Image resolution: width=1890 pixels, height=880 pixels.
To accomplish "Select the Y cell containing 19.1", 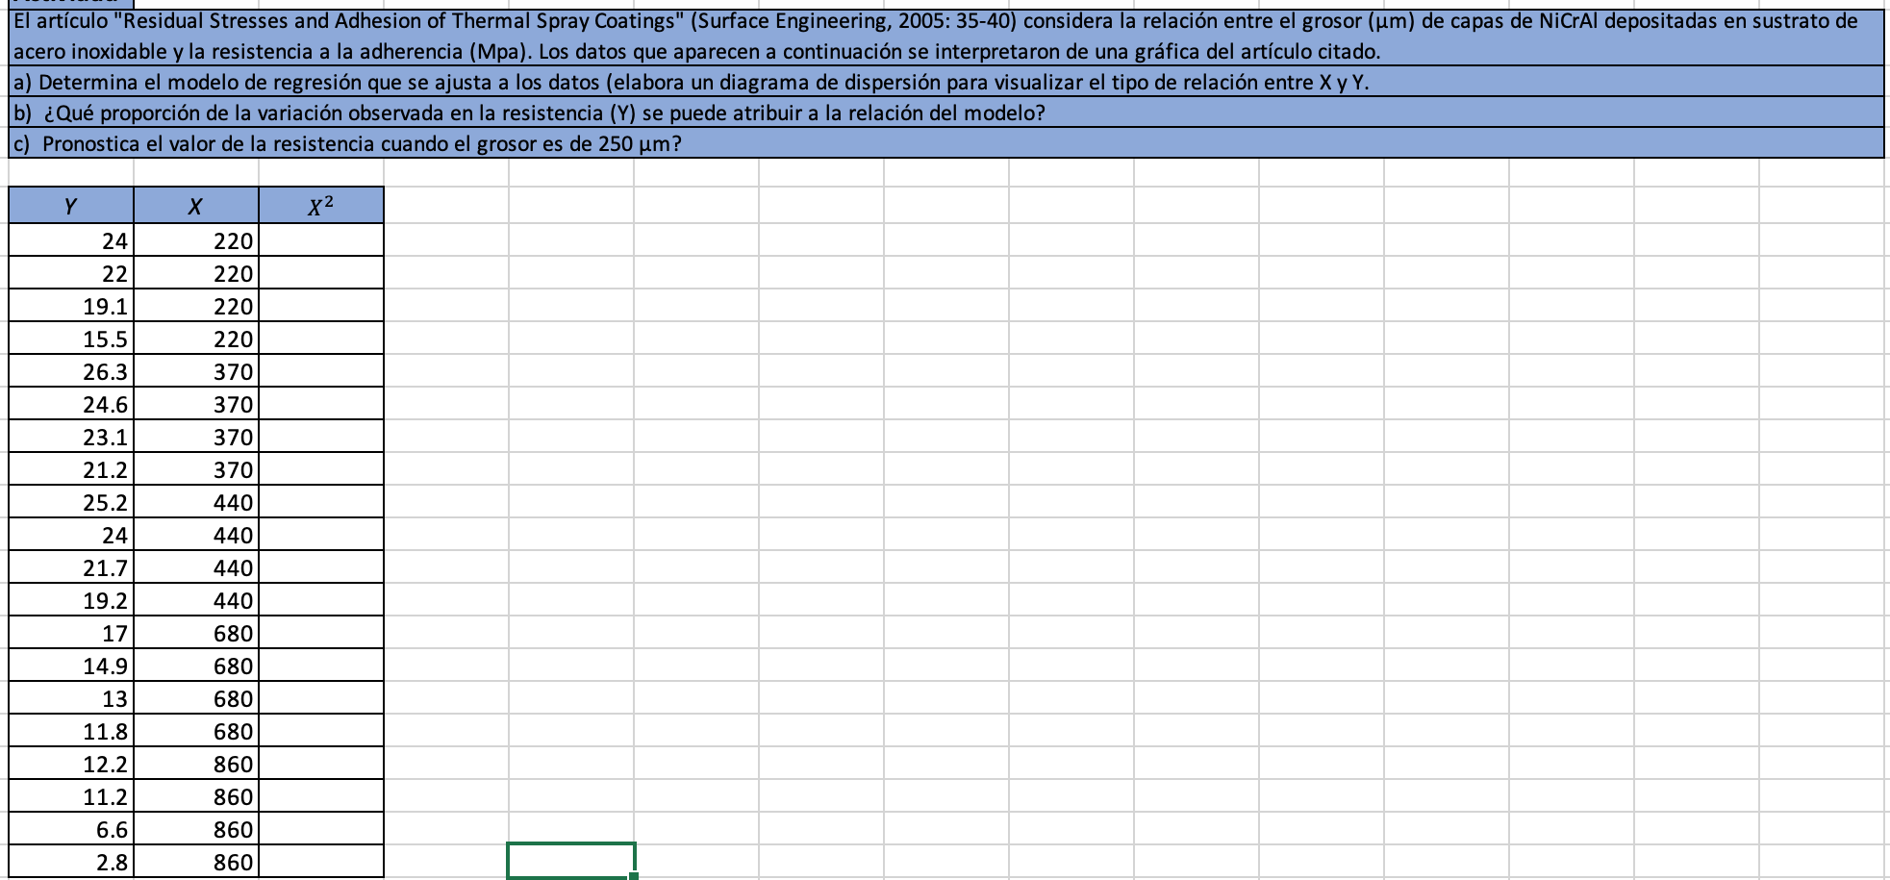I will click(x=71, y=306).
